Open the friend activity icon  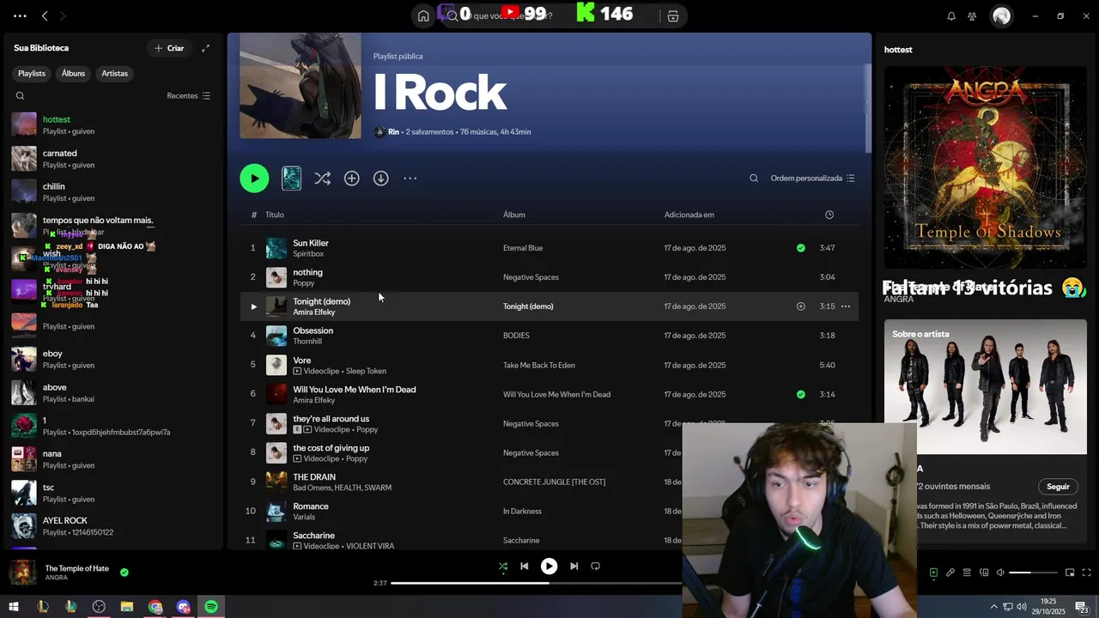[972, 15]
